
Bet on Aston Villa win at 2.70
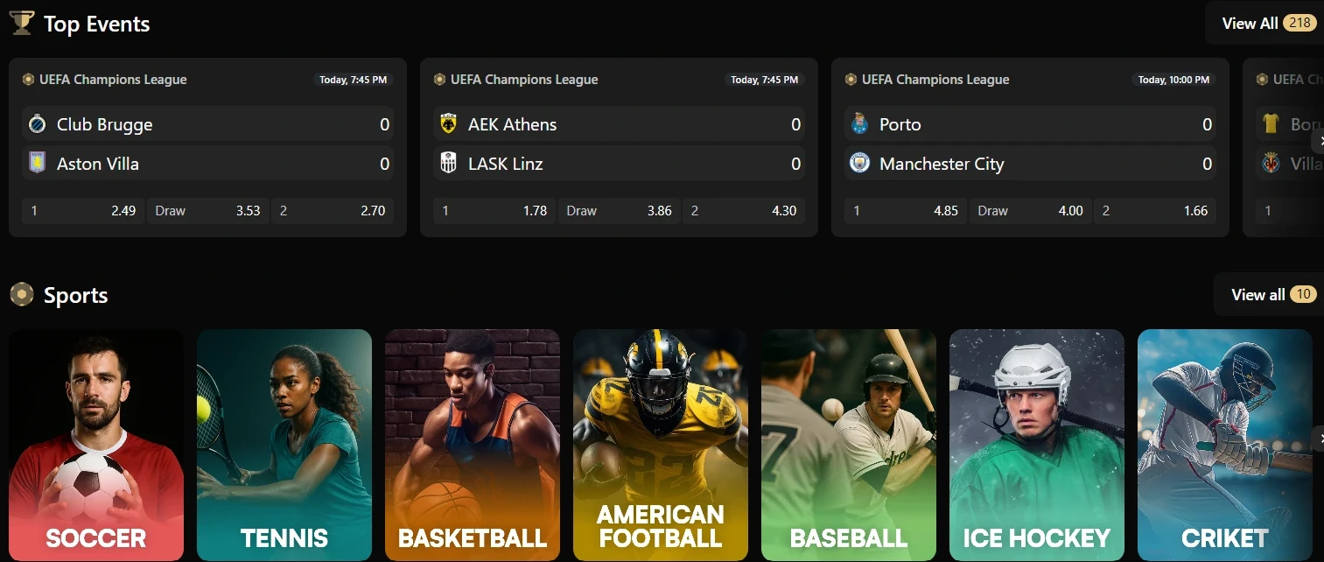click(x=333, y=211)
